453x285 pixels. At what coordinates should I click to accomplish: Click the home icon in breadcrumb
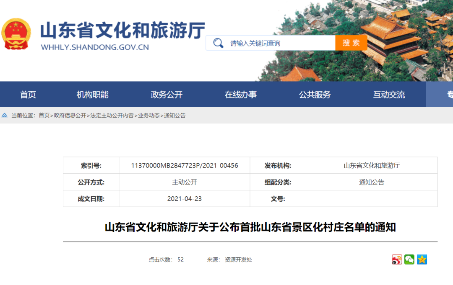point(5,115)
